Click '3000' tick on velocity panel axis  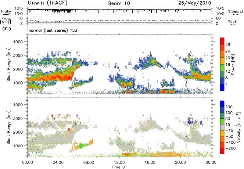[x=18, y=118]
